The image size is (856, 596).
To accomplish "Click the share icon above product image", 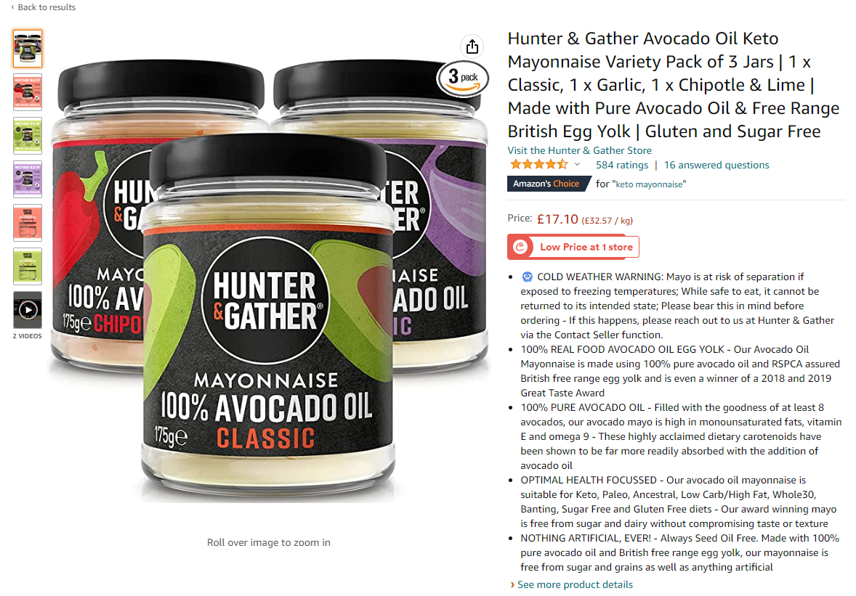I will point(472,46).
